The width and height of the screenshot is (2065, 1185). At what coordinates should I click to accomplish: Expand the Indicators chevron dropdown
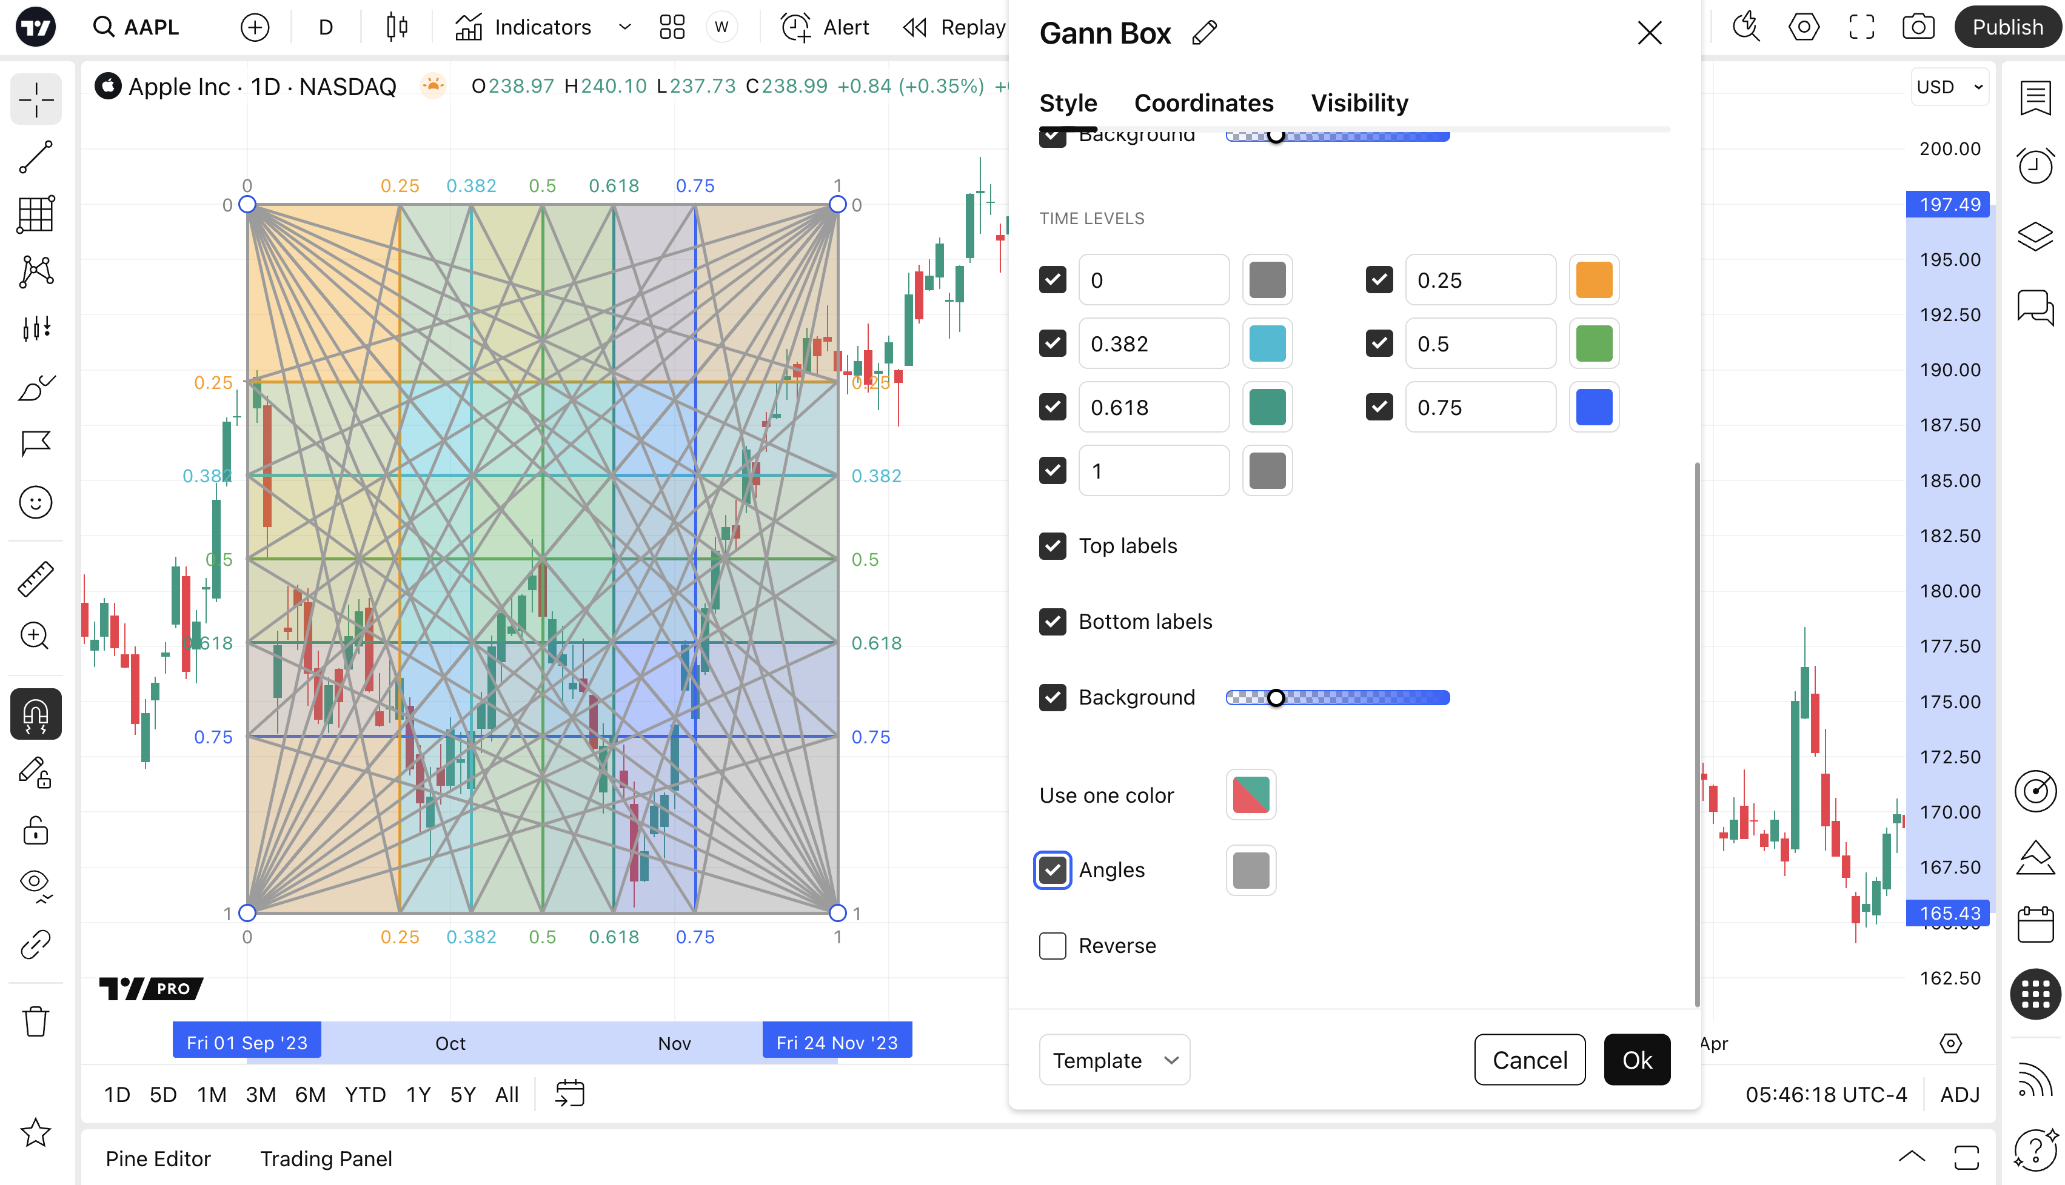624,27
